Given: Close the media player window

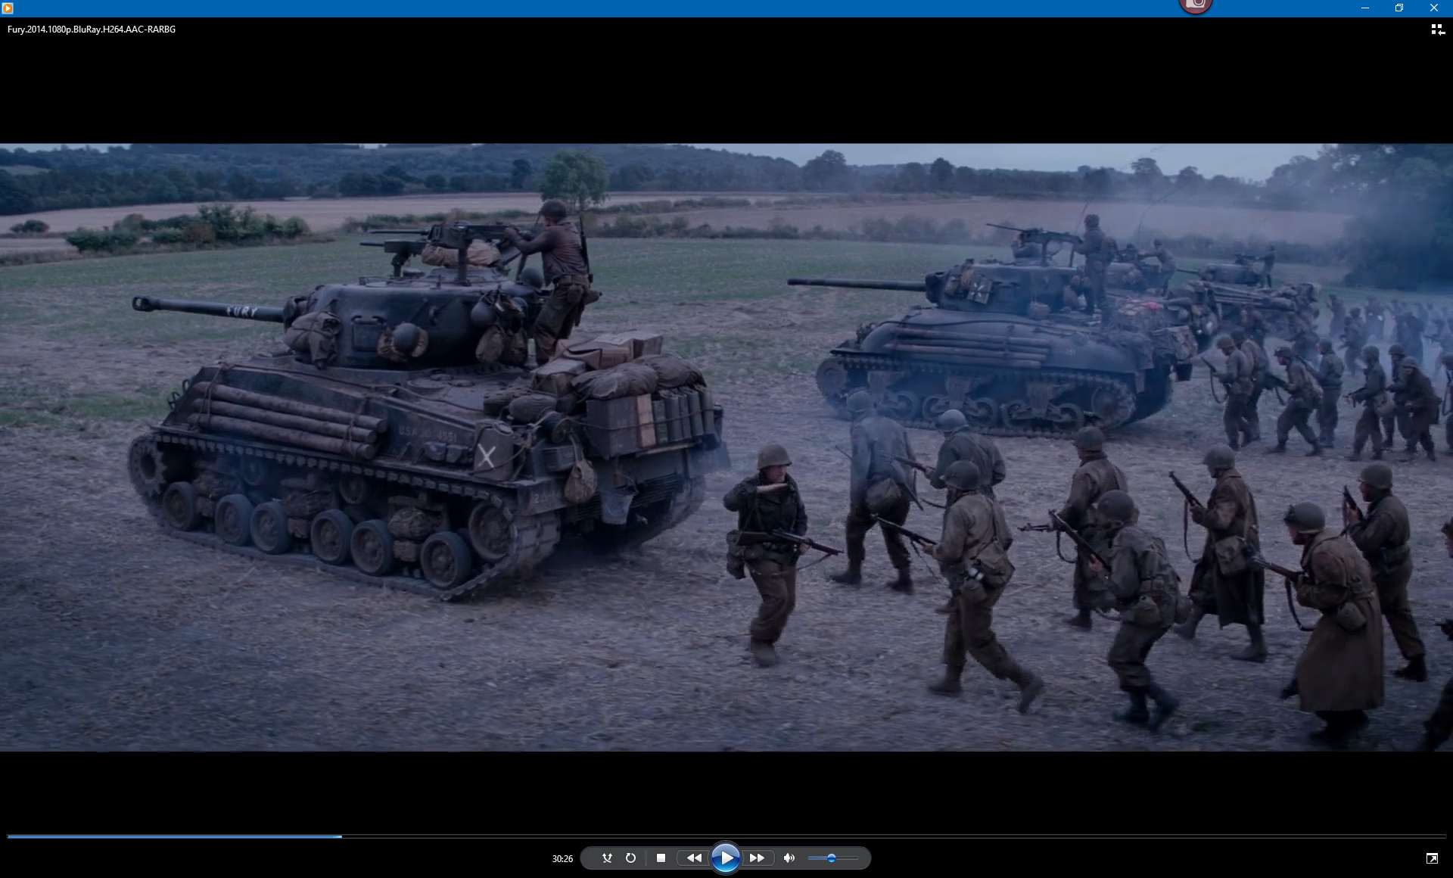Looking at the screenshot, I should [x=1433, y=8].
